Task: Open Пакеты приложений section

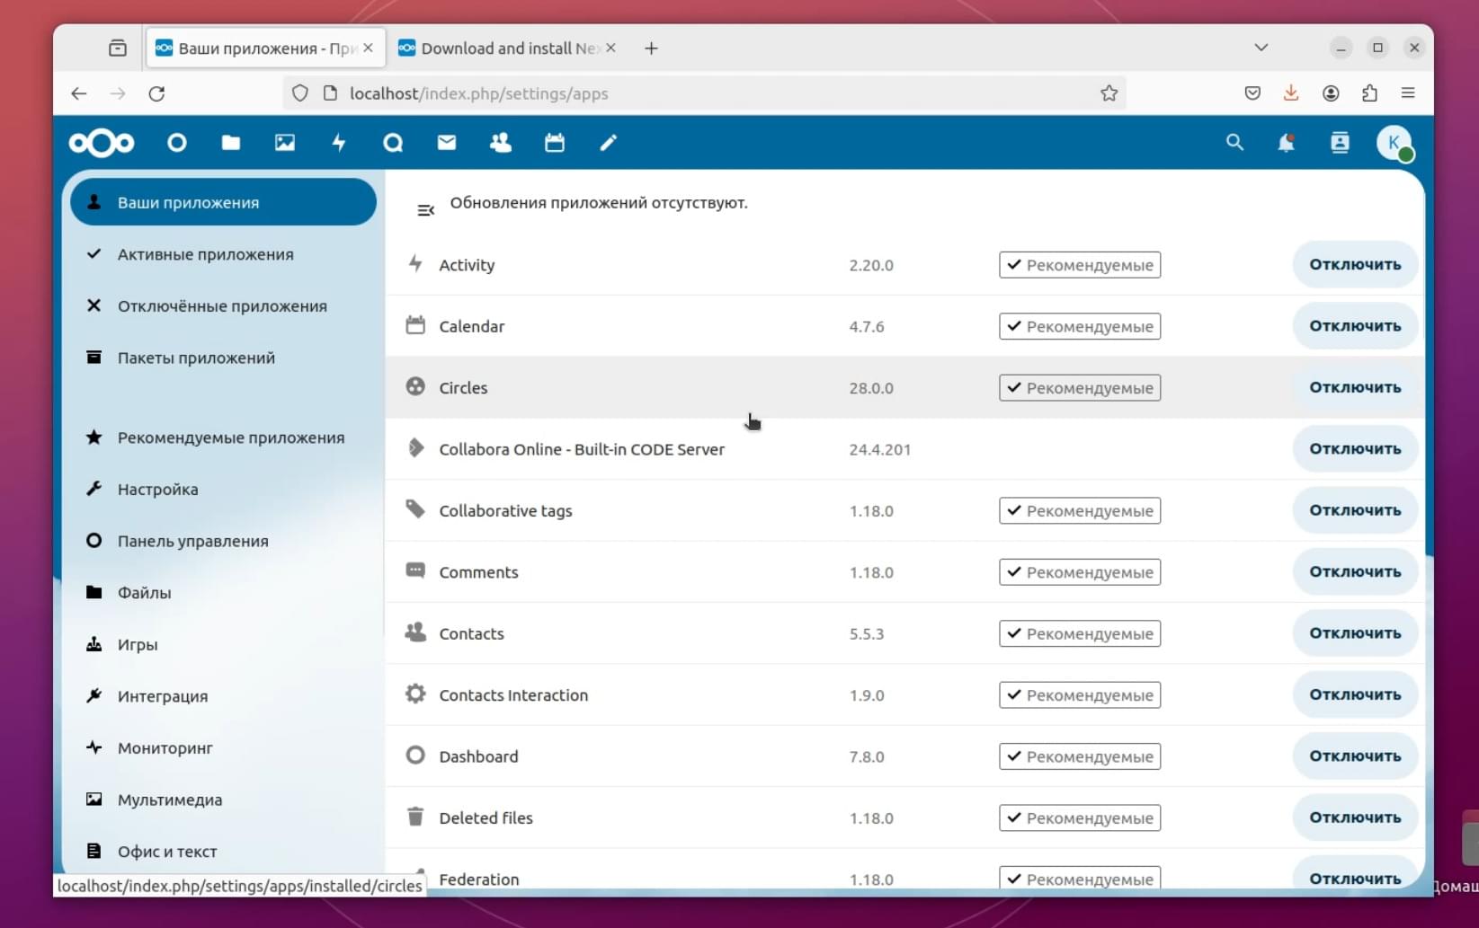Action: 223,358
